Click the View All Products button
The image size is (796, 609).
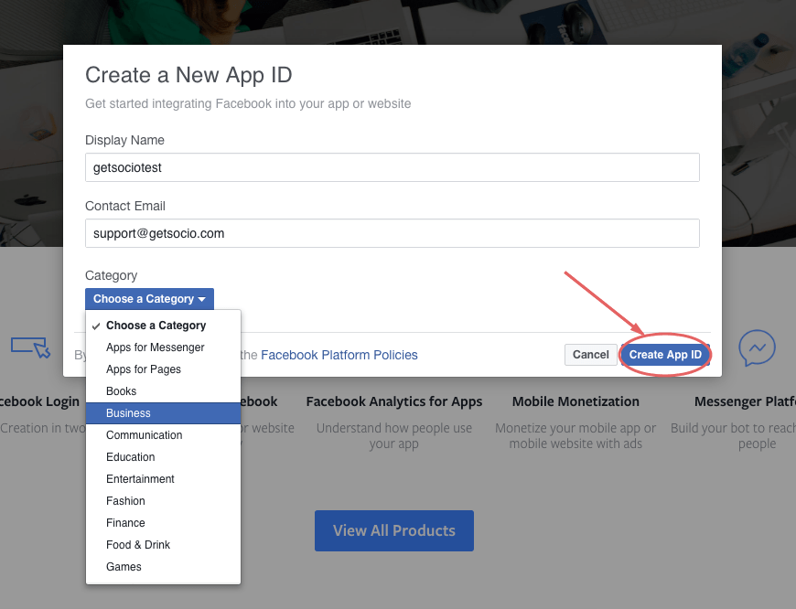(394, 531)
